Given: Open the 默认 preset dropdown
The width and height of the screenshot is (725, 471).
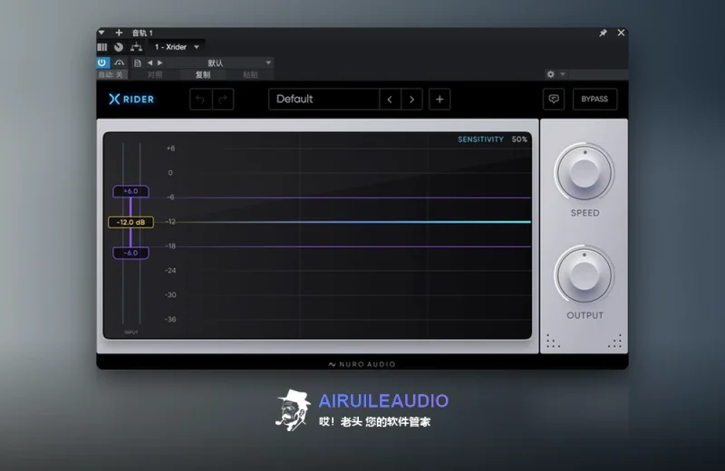Looking at the screenshot, I should click(x=219, y=62).
